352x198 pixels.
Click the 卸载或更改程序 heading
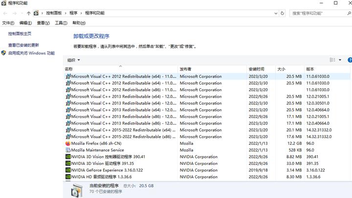tap(91, 36)
